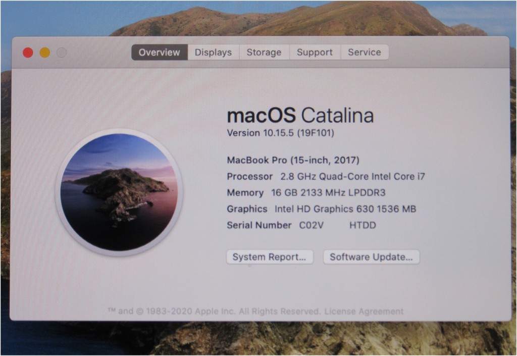Image resolution: width=517 pixels, height=356 pixels.
Task: Open Software Update...
Action: click(371, 257)
